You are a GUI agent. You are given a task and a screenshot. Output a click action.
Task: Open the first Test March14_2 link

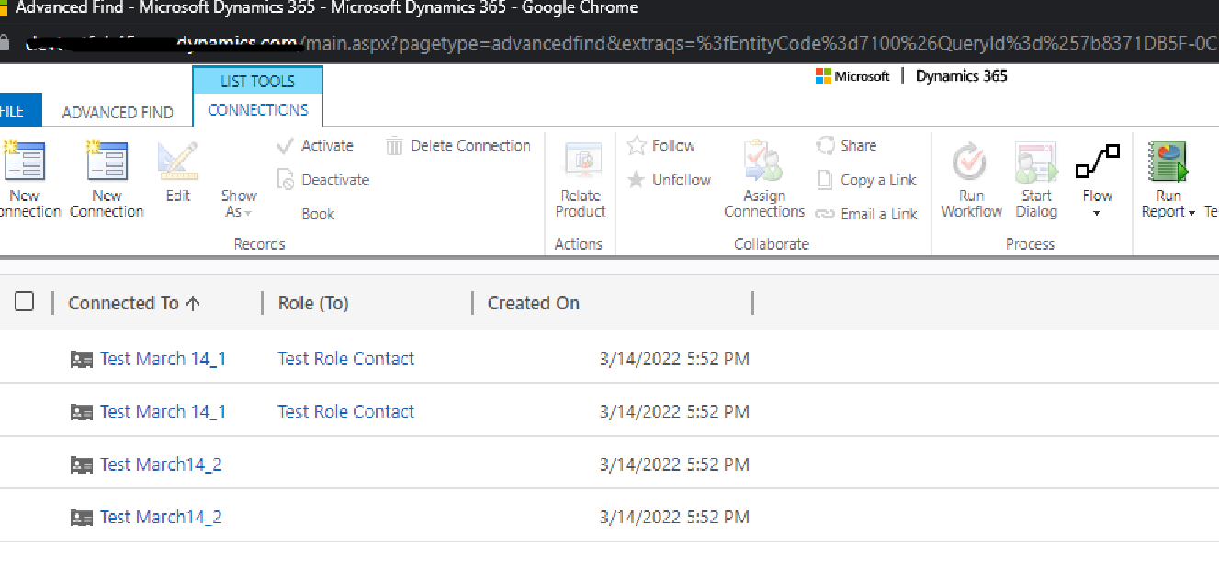pyautogui.click(x=161, y=464)
